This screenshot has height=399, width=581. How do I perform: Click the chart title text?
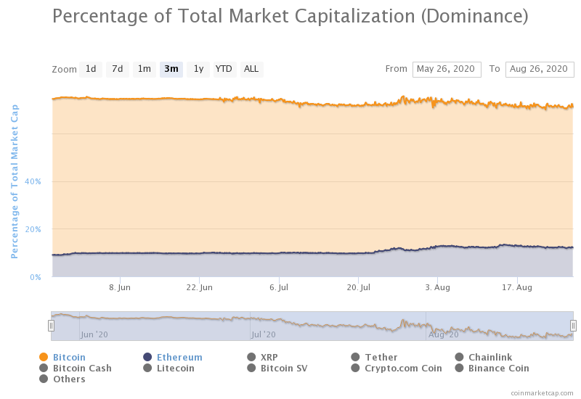[x=290, y=16]
